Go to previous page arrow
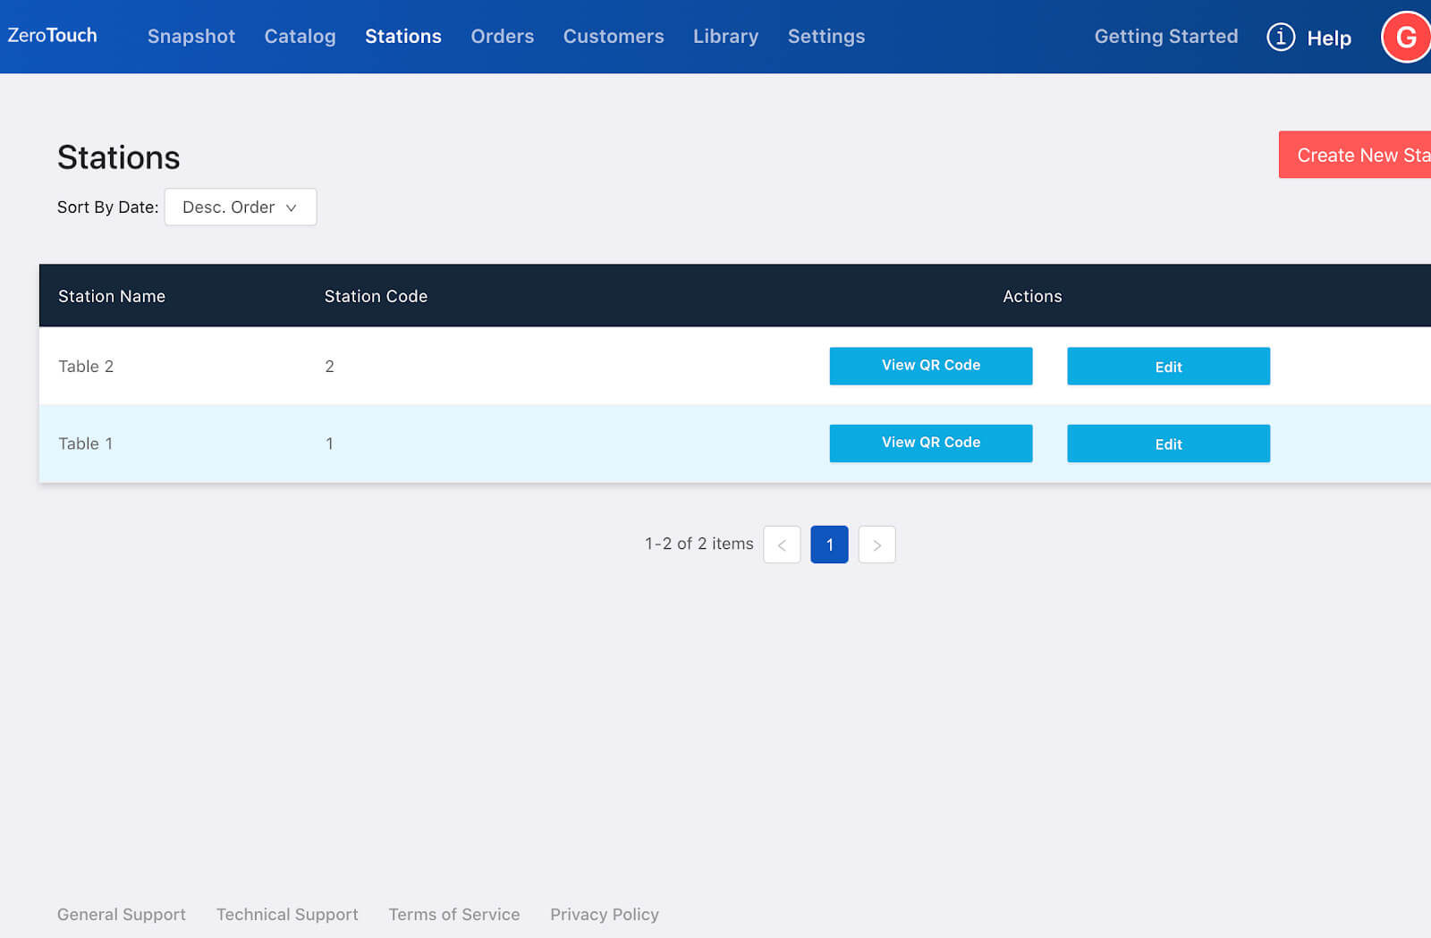Viewport: 1431px width, 938px height. point(782,545)
